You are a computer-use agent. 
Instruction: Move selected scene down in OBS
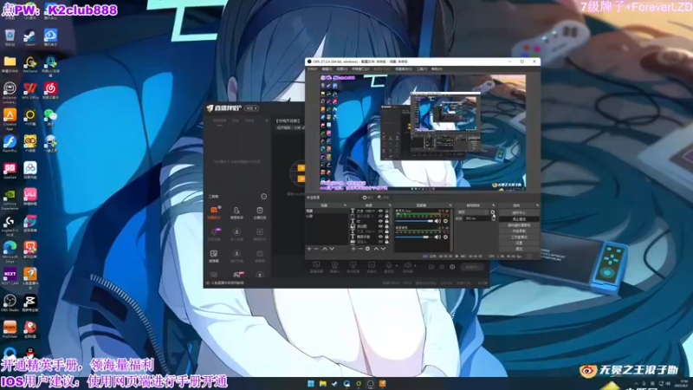point(332,249)
